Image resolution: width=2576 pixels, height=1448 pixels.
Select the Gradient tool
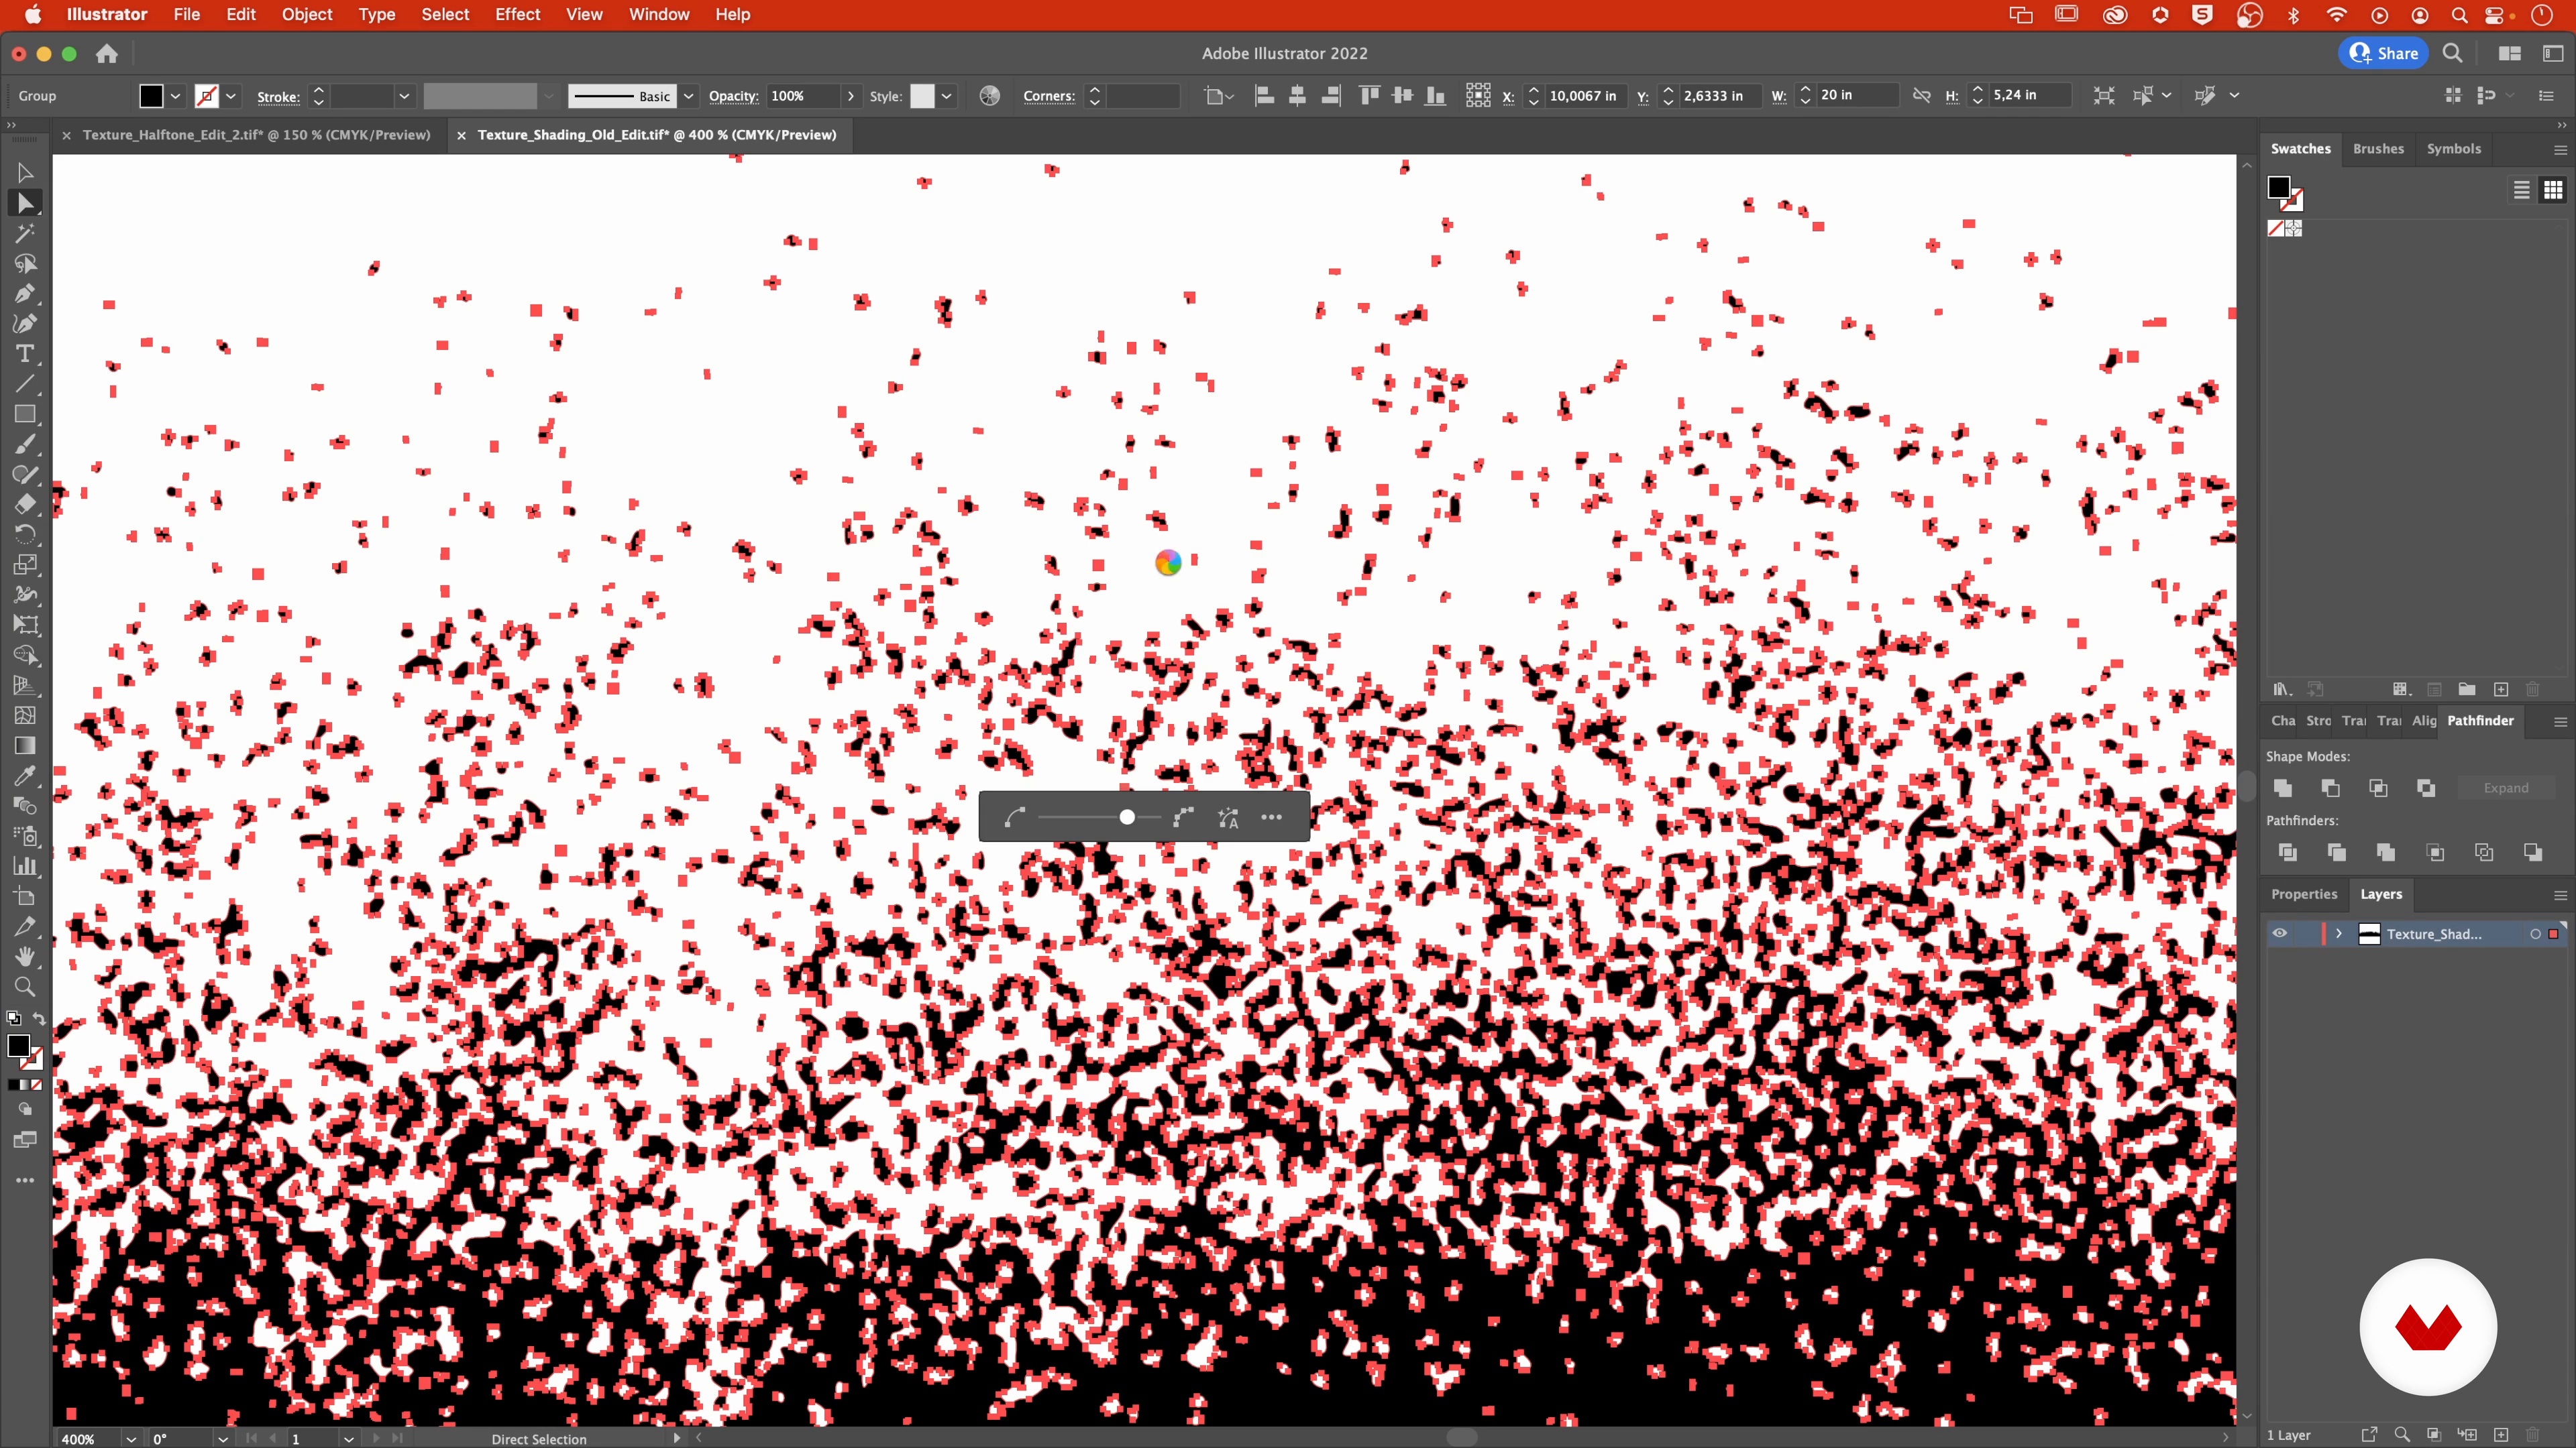tap(25, 745)
